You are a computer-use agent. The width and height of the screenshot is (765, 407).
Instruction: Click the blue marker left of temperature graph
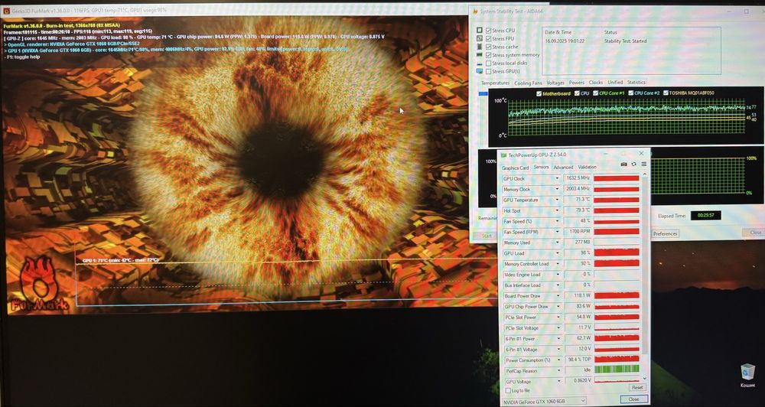tap(483, 93)
